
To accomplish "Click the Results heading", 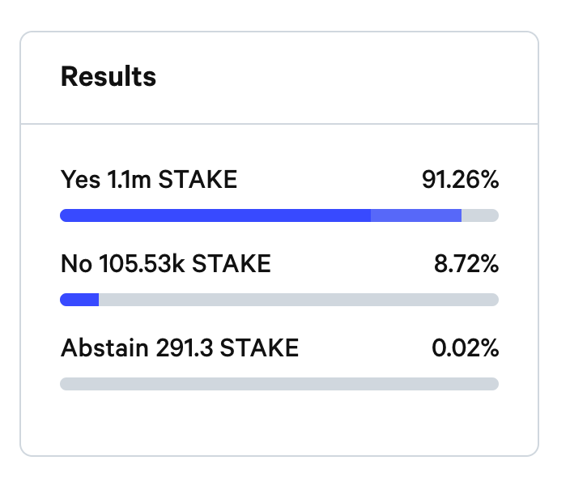I will 108,77.
